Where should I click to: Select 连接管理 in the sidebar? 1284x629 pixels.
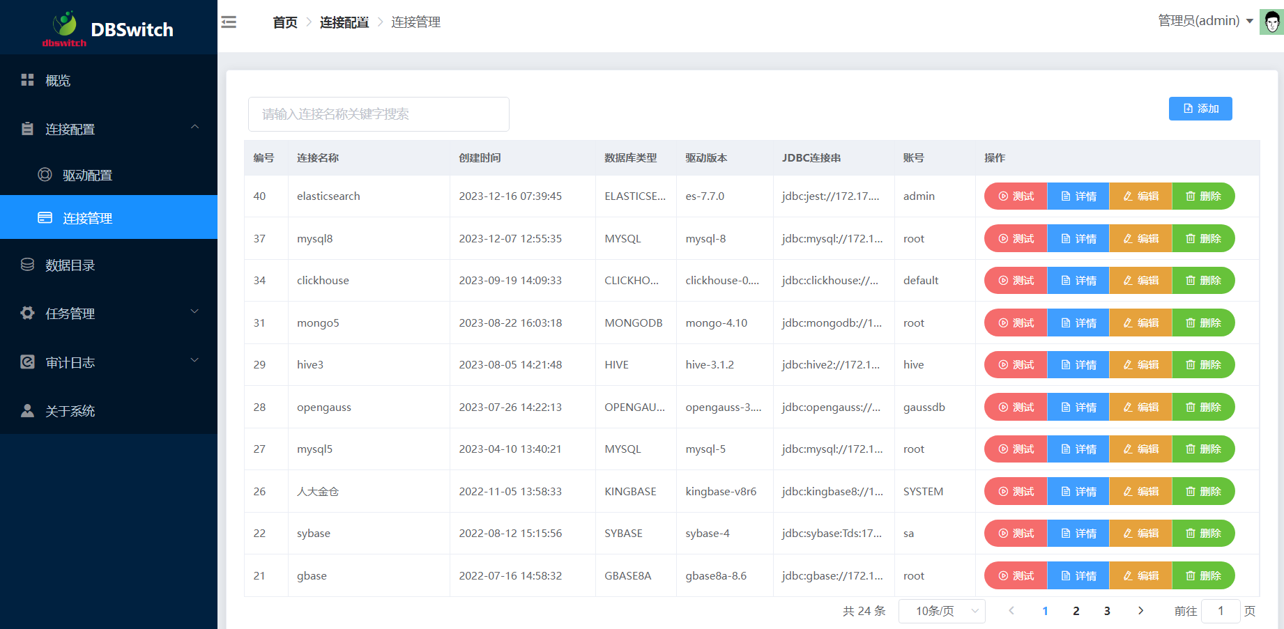[x=87, y=218]
